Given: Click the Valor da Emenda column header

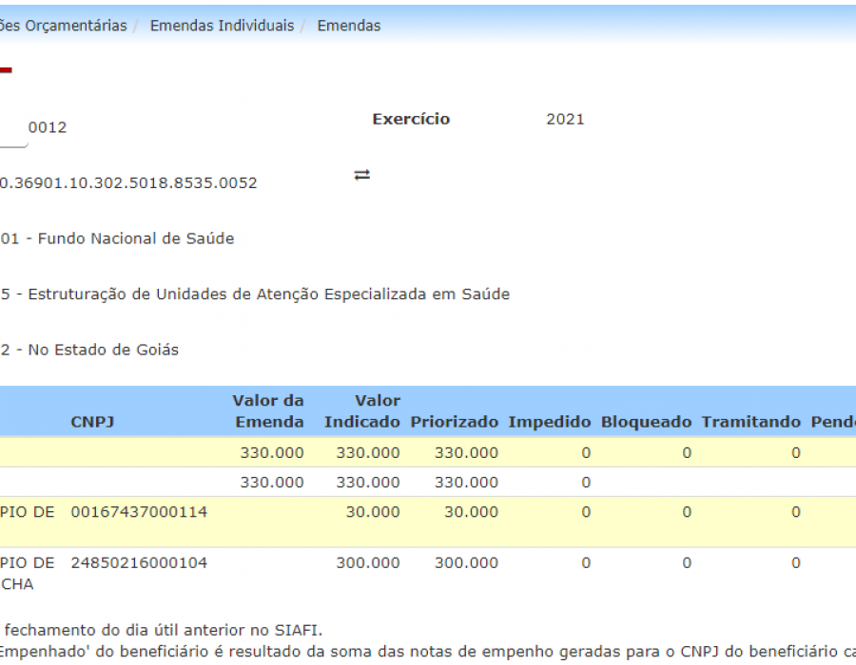Looking at the screenshot, I should (x=268, y=411).
